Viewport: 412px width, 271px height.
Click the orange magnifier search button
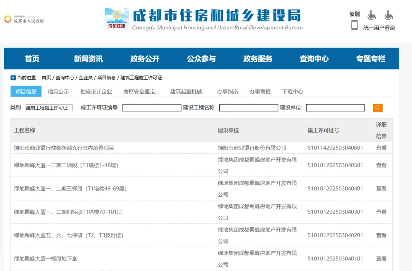pyautogui.click(x=378, y=107)
